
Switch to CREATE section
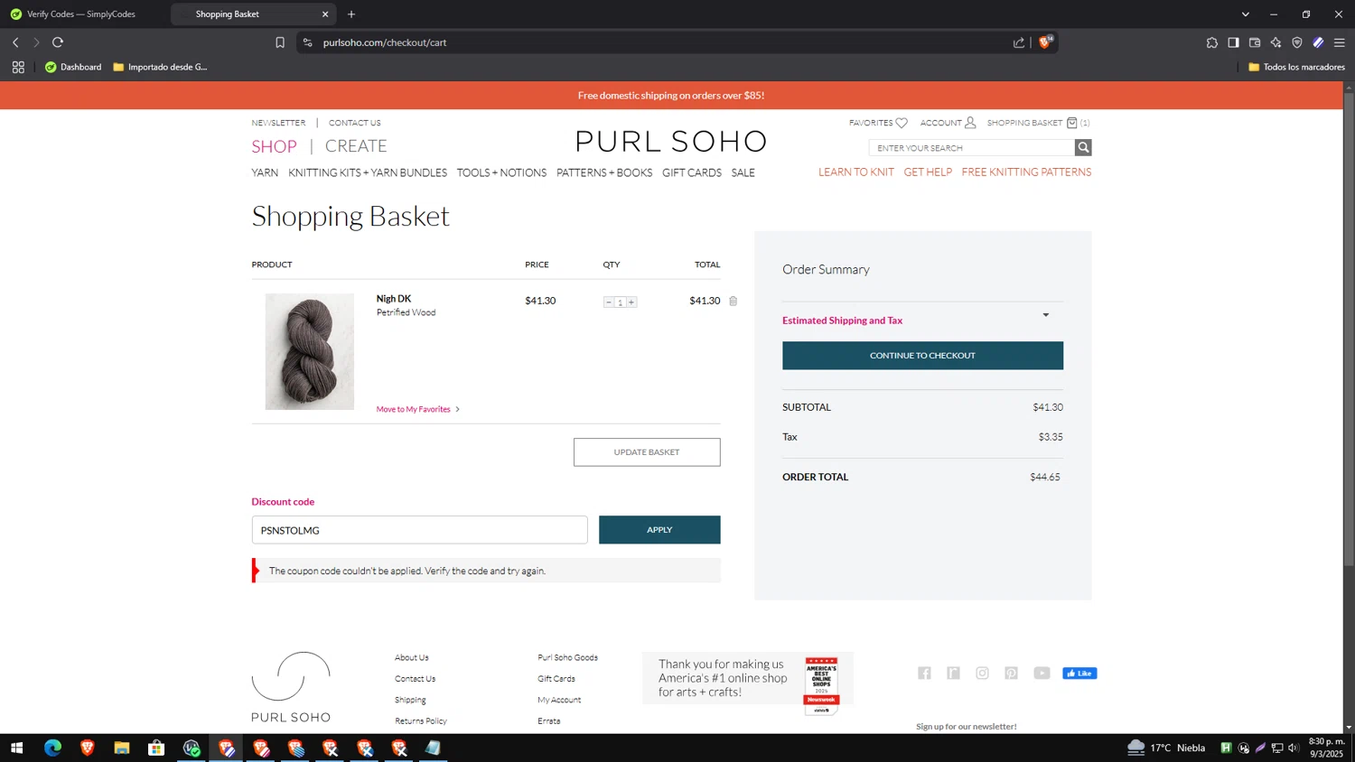pos(356,146)
